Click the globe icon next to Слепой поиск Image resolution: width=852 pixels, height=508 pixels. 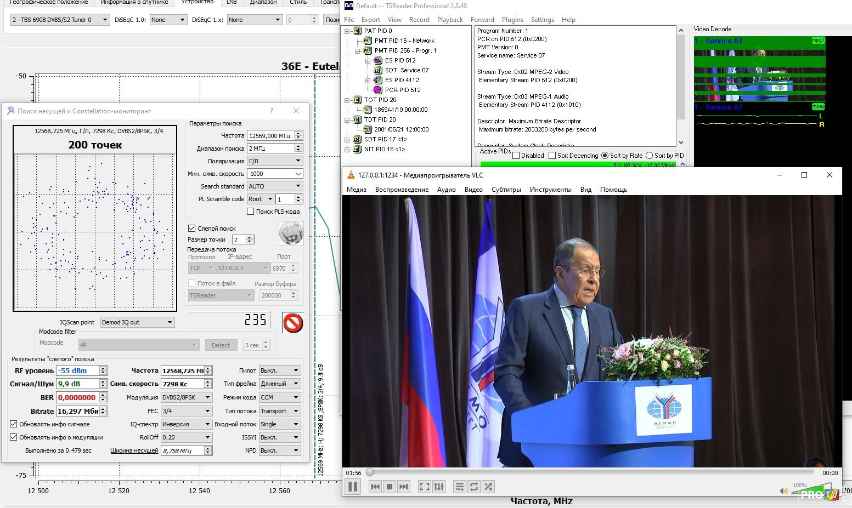[x=291, y=233]
